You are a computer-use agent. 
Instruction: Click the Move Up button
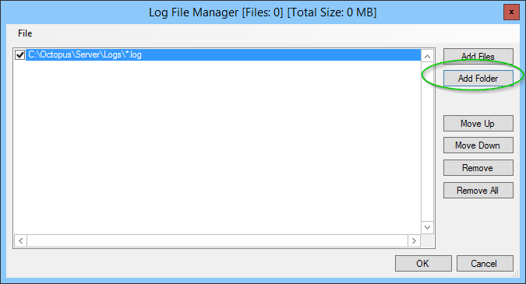(x=478, y=124)
